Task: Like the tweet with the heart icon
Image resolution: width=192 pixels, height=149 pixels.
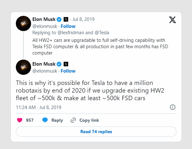Action: point(20,120)
